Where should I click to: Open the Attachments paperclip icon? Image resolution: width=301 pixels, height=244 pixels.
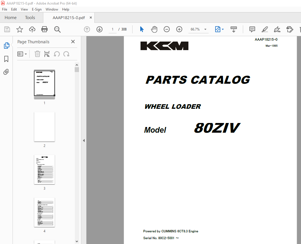6,72
